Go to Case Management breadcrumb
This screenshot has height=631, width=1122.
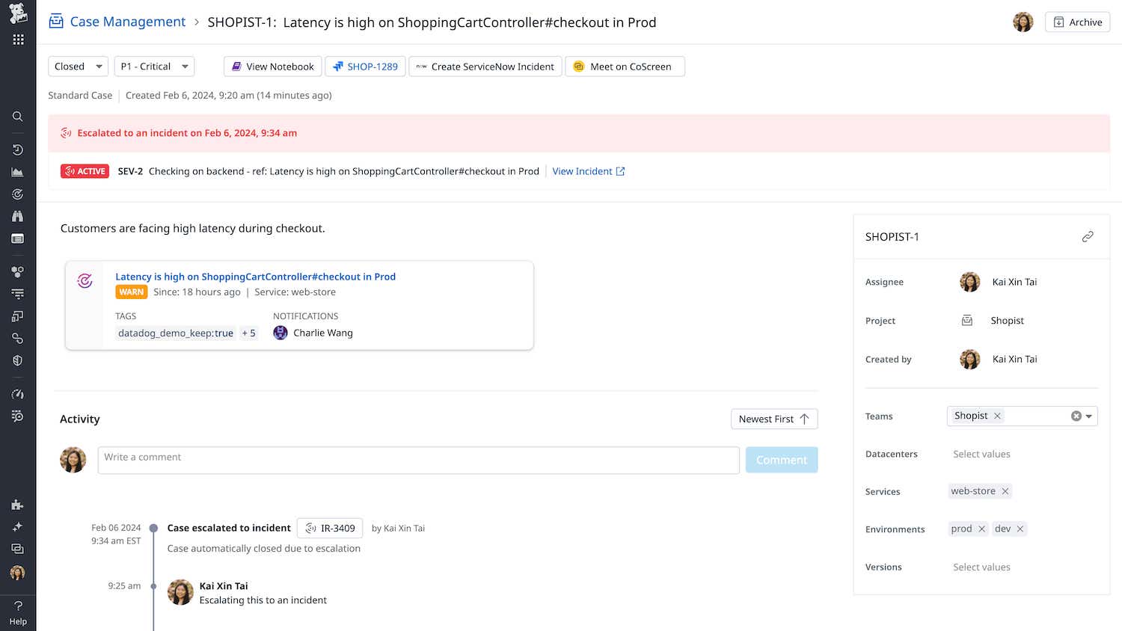pos(127,22)
